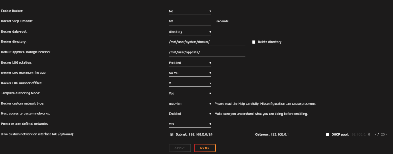Click the 'Make sure you understand' warning text
393x154 pixels.
click(x=261, y=114)
